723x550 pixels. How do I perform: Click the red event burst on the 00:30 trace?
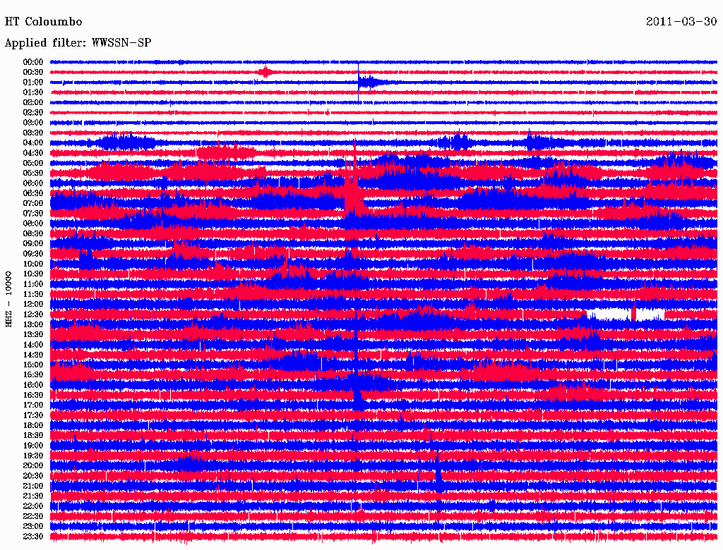tap(265, 72)
